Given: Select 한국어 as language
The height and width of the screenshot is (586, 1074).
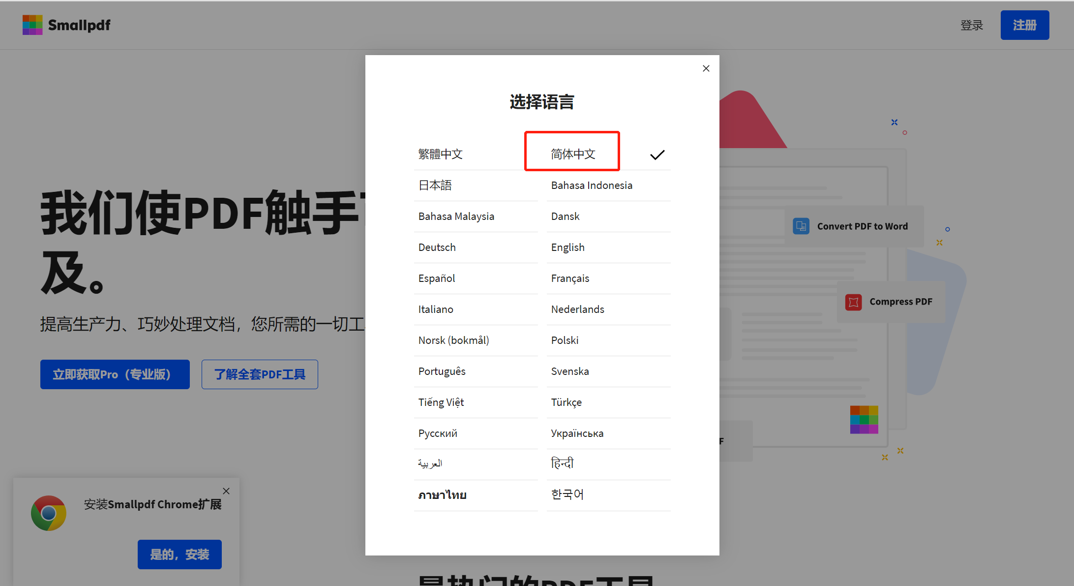Looking at the screenshot, I should tap(567, 494).
